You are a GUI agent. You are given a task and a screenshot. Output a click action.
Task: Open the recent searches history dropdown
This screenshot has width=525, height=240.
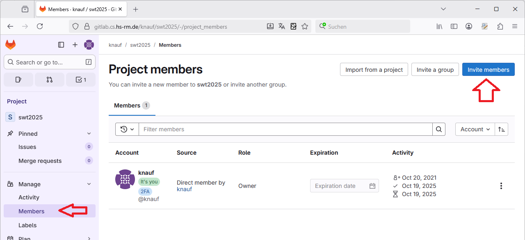[127, 129]
